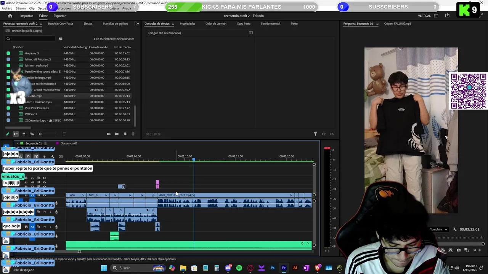Select Golpe.mp3 in project list
Image resolution: width=488 pixels, height=274 pixels.
tap(32, 53)
